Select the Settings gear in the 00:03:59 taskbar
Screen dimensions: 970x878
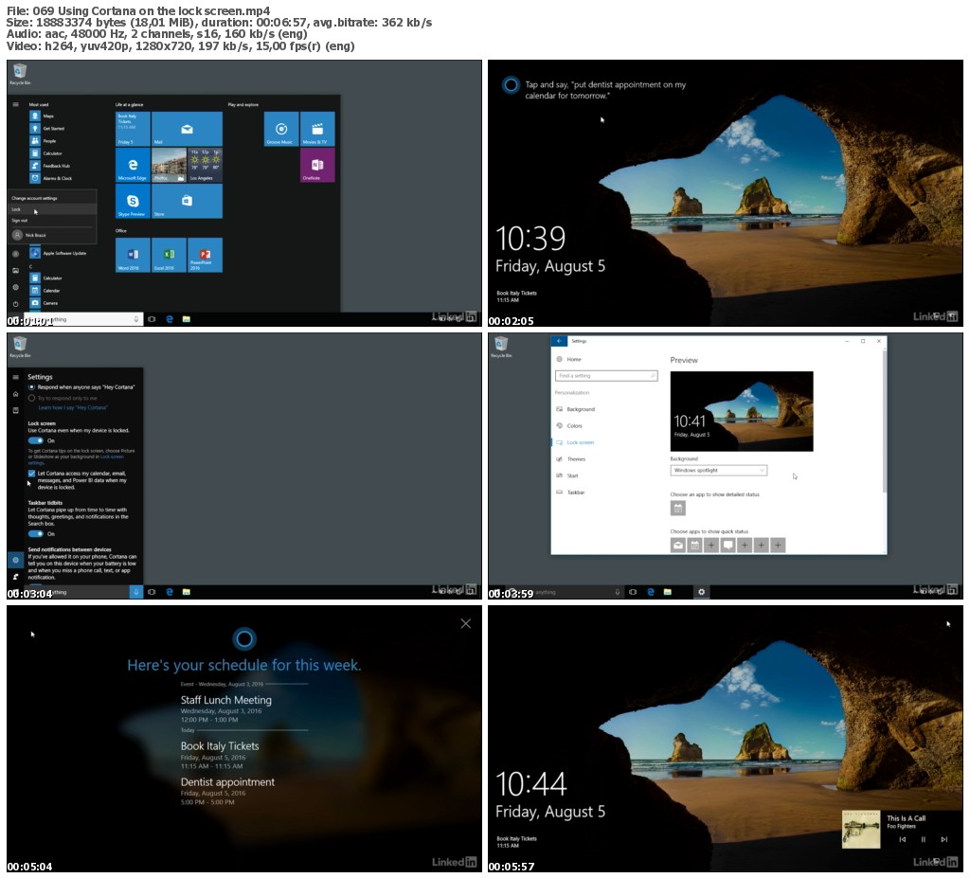[702, 592]
